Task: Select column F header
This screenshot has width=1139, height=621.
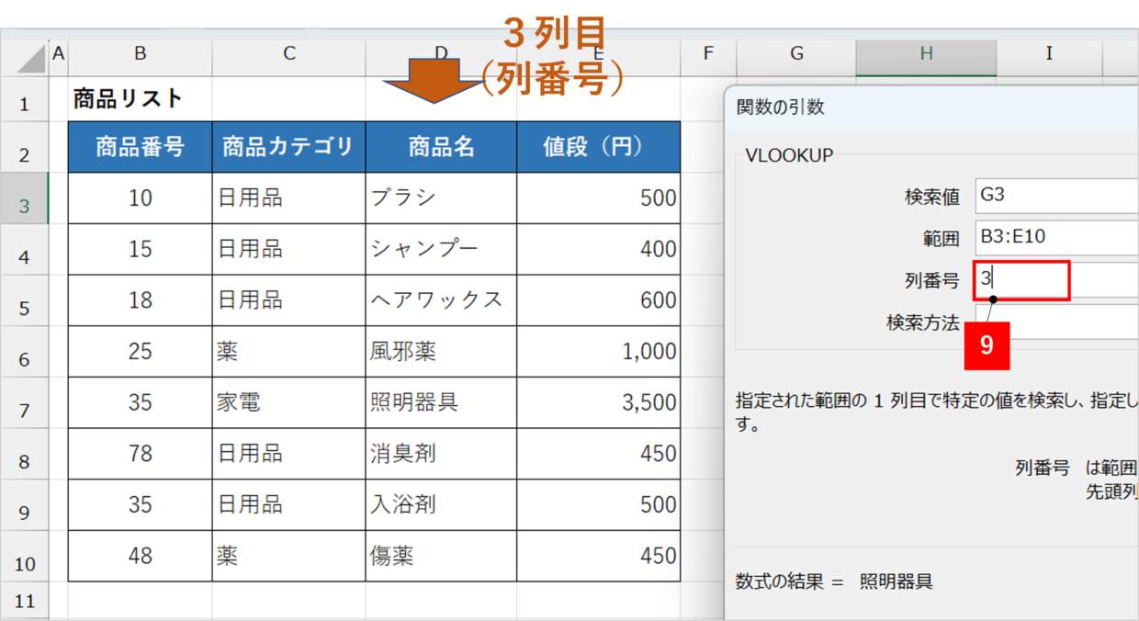Action: [x=707, y=54]
